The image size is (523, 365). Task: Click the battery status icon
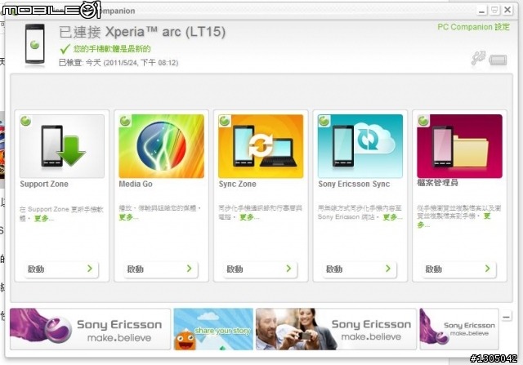498,60
